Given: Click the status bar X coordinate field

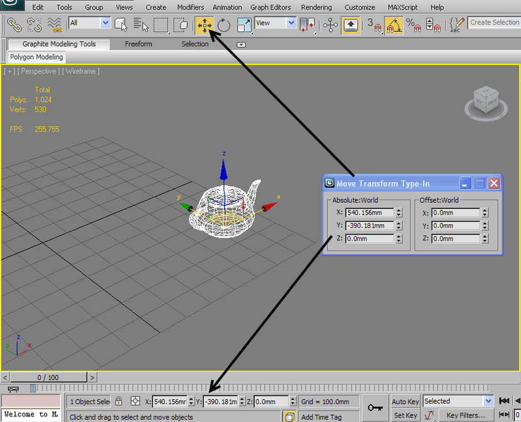Looking at the screenshot, I should click(x=170, y=402).
